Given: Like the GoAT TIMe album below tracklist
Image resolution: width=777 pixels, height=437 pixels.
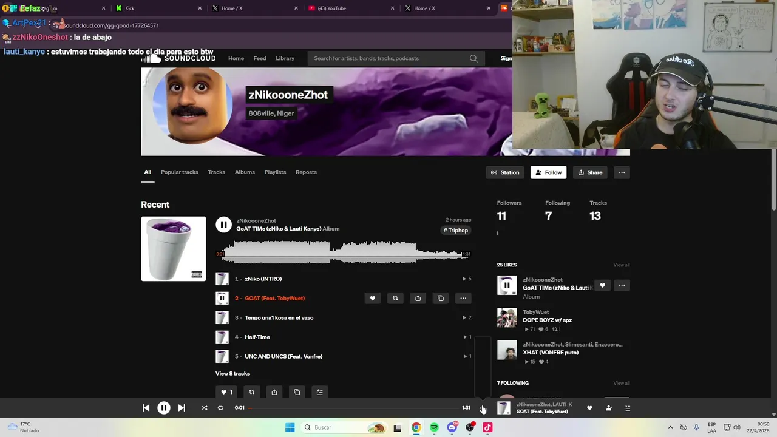Looking at the screenshot, I should coord(226,392).
